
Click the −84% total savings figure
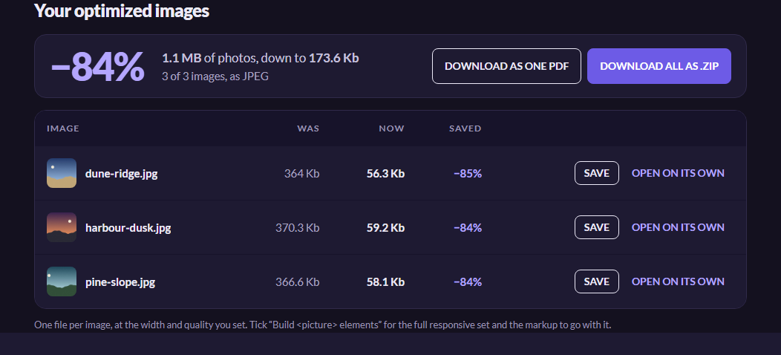coord(98,67)
